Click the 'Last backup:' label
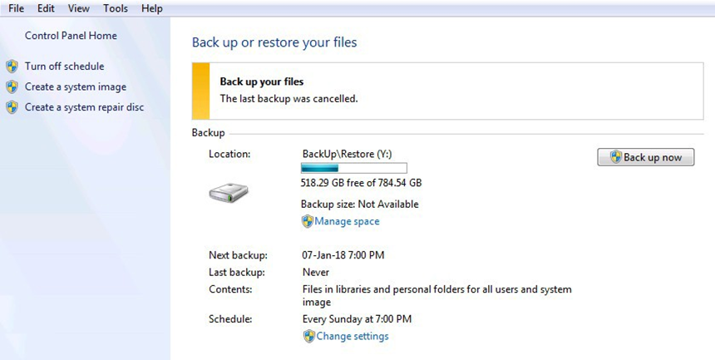This screenshot has height=360, width=715. tap(237, 273)
